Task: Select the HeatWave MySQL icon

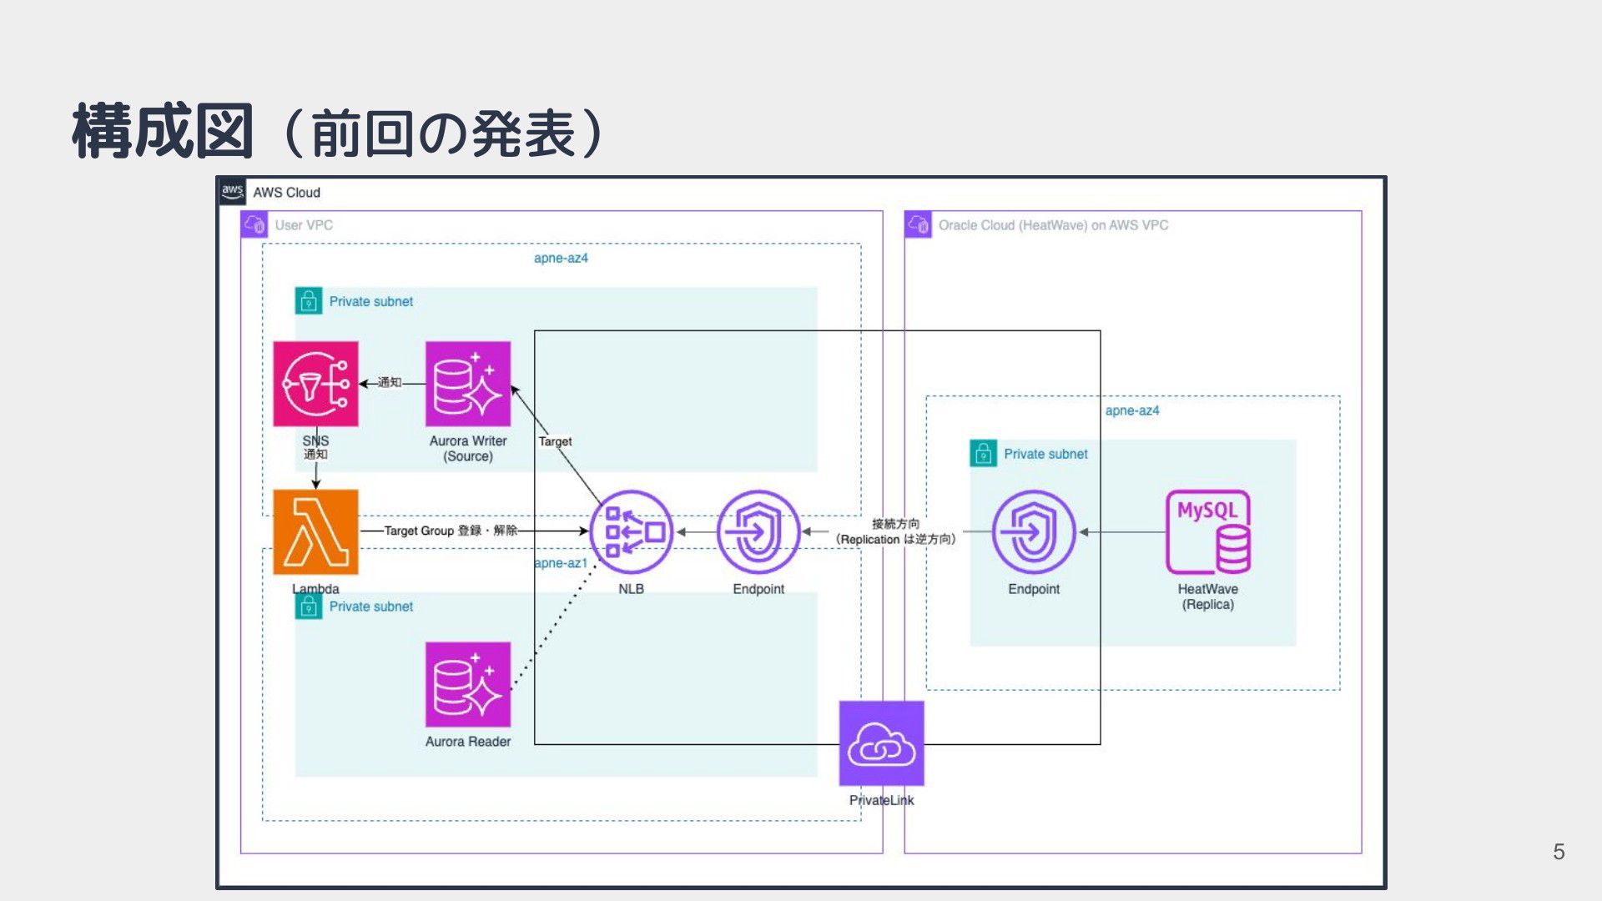Action: (1208, 532)
